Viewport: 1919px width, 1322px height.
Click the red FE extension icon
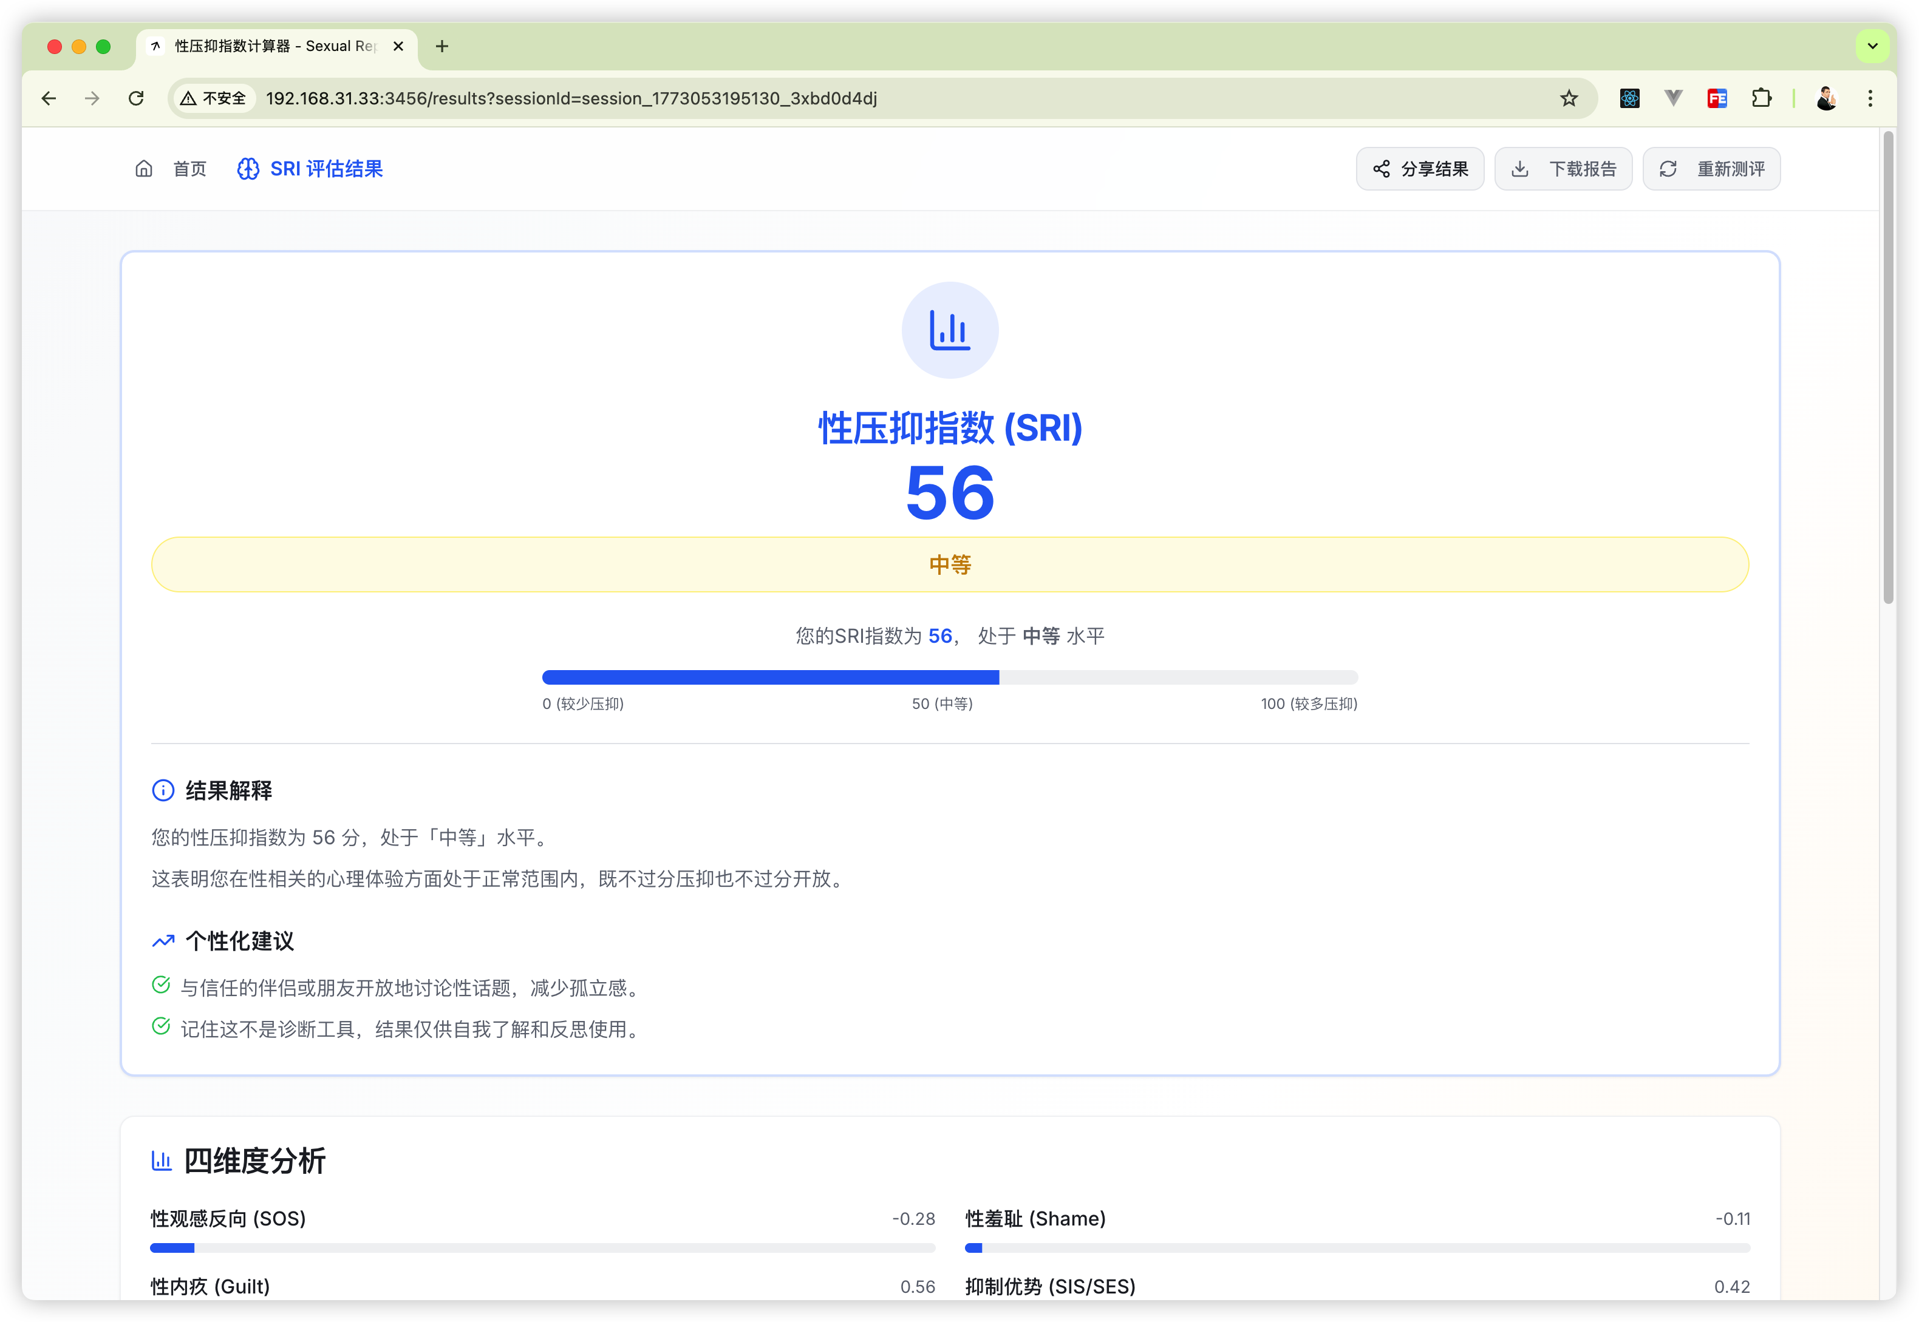[1717, 98]
